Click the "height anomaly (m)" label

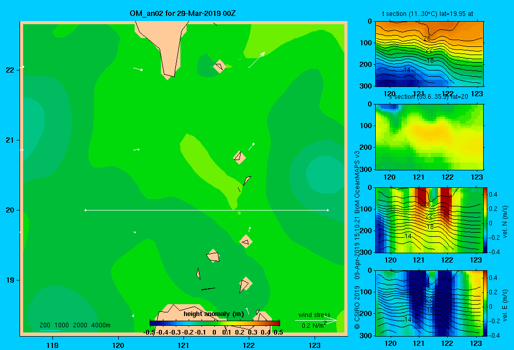pyautogui.click(x=214, y=314)
